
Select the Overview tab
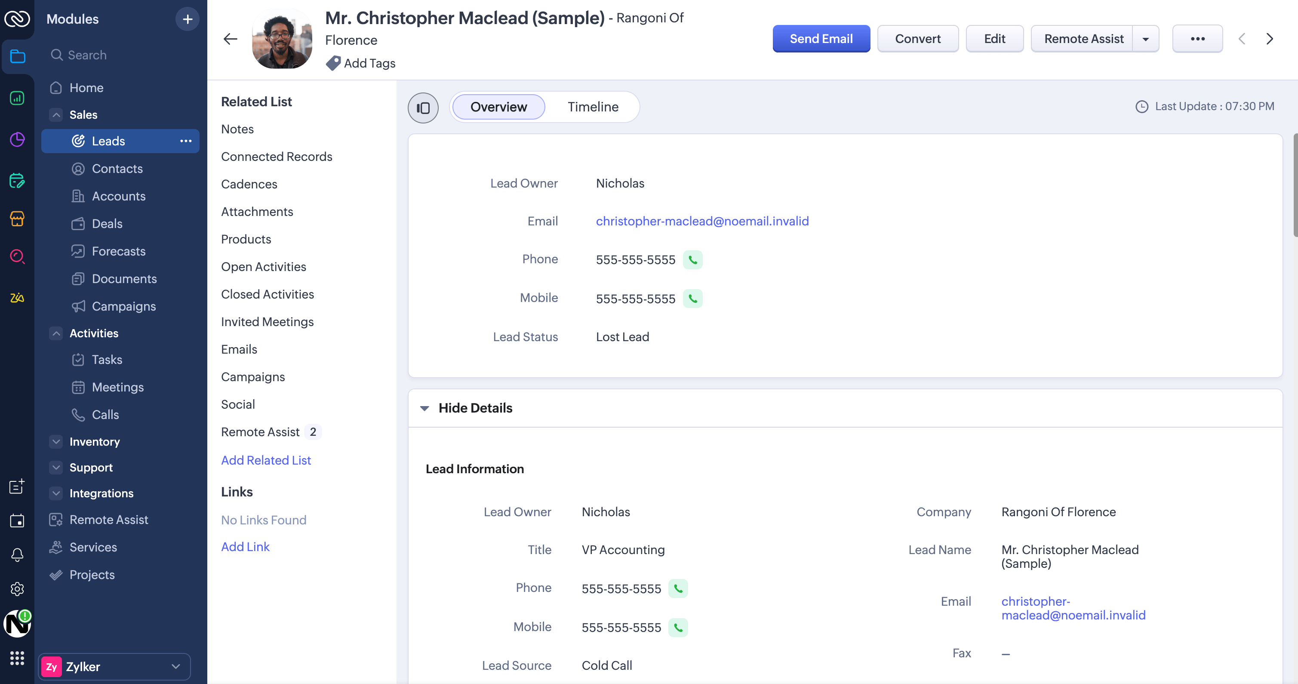[x=498, y=107]
